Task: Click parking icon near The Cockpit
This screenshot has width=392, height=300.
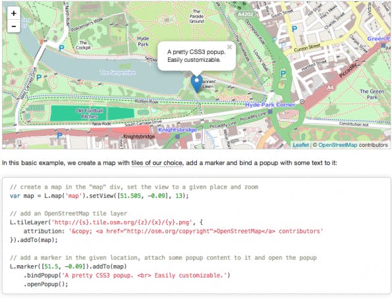Action: (61, 47)
